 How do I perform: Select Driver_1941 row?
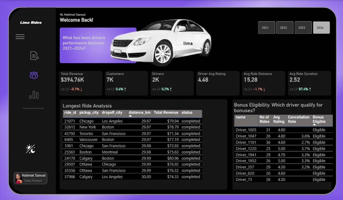pyautogui.click(x=283, y=155)
